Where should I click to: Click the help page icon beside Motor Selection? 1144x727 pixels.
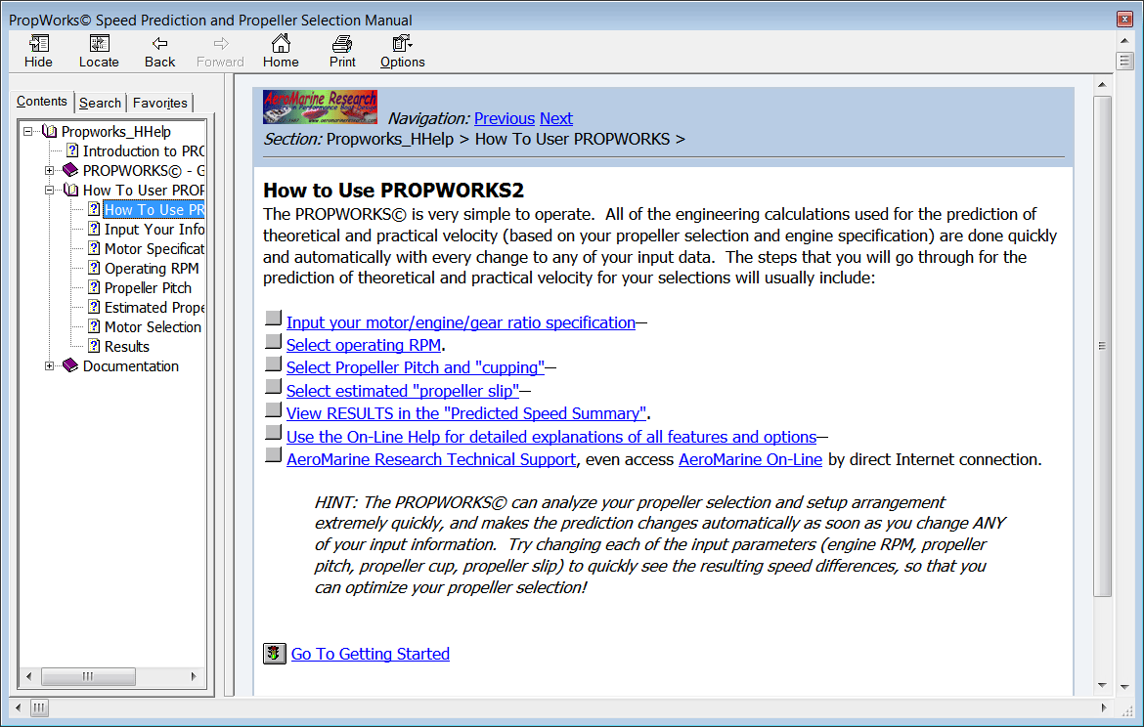(x=94, y=326)
